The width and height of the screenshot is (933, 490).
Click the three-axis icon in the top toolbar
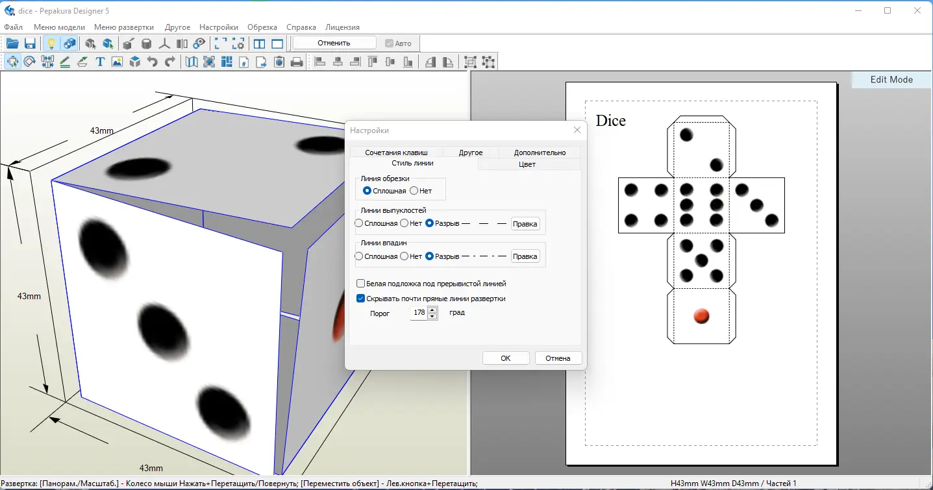pyautogui.click(x=165, y=43)
